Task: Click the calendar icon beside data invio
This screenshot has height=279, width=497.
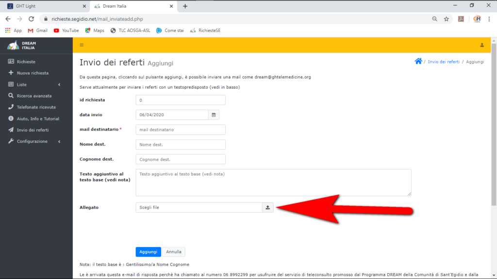Action: 214,115
